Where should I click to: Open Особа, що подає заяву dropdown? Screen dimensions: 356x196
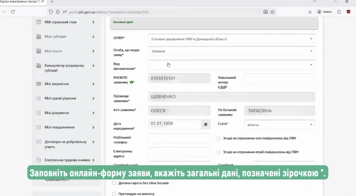point(231,51)
